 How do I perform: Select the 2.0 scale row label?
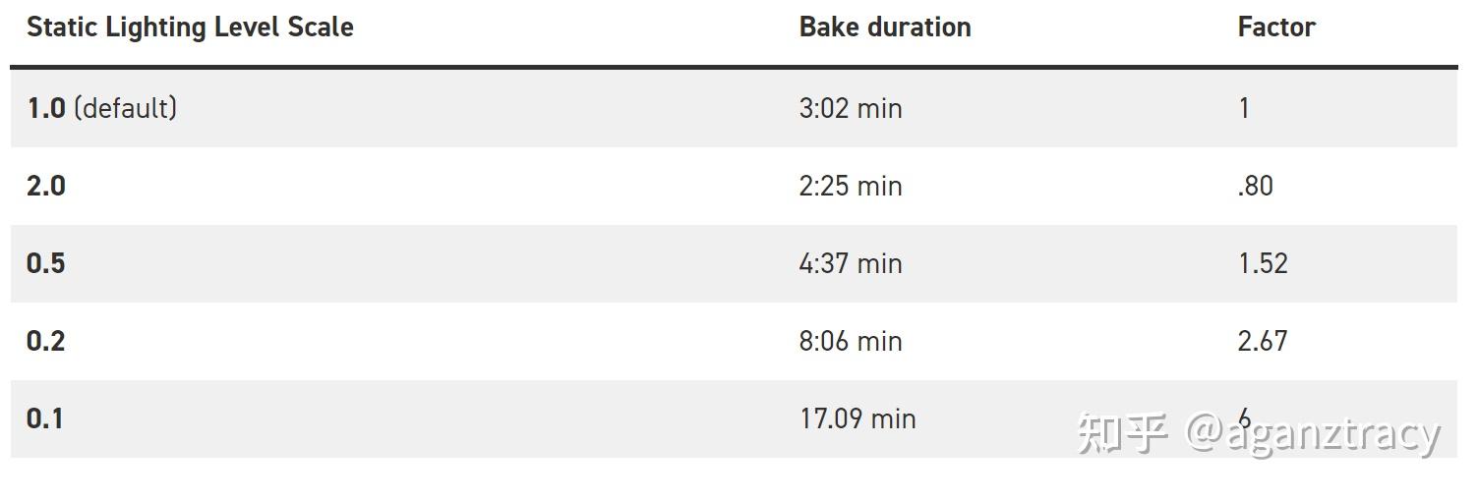point(46,186)
